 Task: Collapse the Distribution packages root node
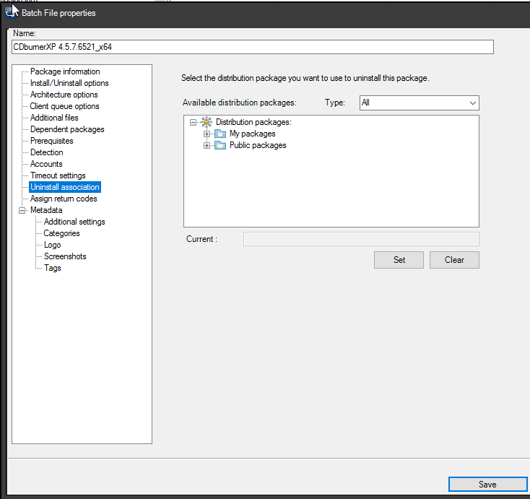194,122
